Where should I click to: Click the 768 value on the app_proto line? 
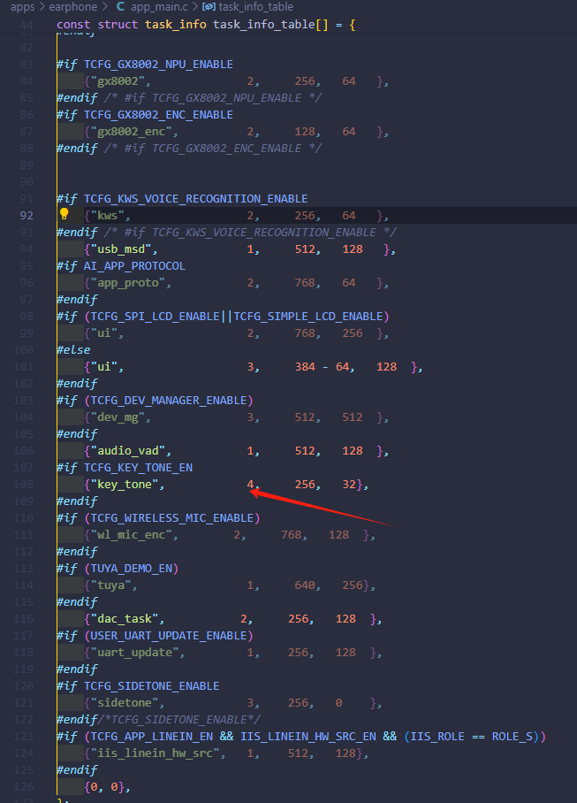pyautogui.click(x=305, y=283)
